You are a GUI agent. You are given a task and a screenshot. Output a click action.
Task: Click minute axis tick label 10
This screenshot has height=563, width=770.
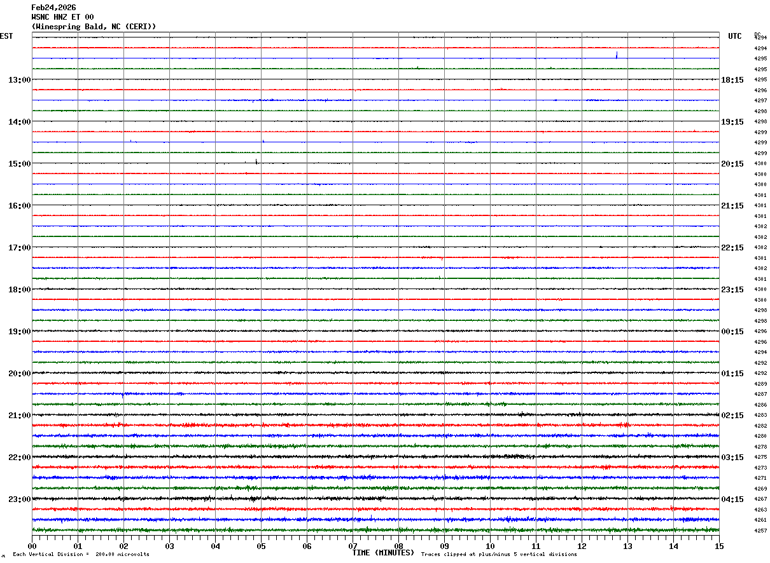(x=490, y=546)
